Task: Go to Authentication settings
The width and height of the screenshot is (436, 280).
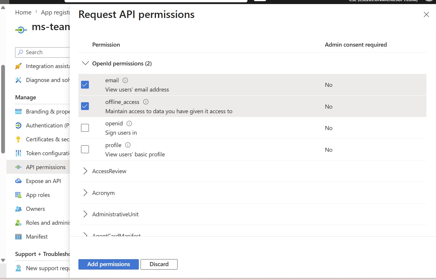Action: tap(48, 125)
